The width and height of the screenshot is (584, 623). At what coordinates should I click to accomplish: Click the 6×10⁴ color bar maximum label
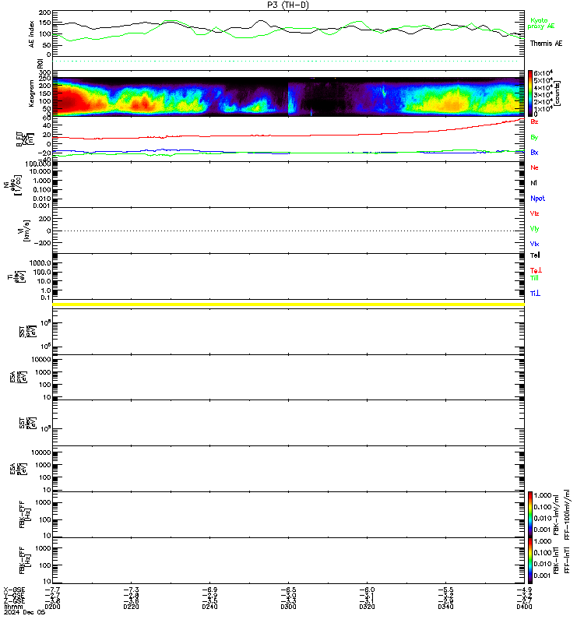[x=544, y=73]
